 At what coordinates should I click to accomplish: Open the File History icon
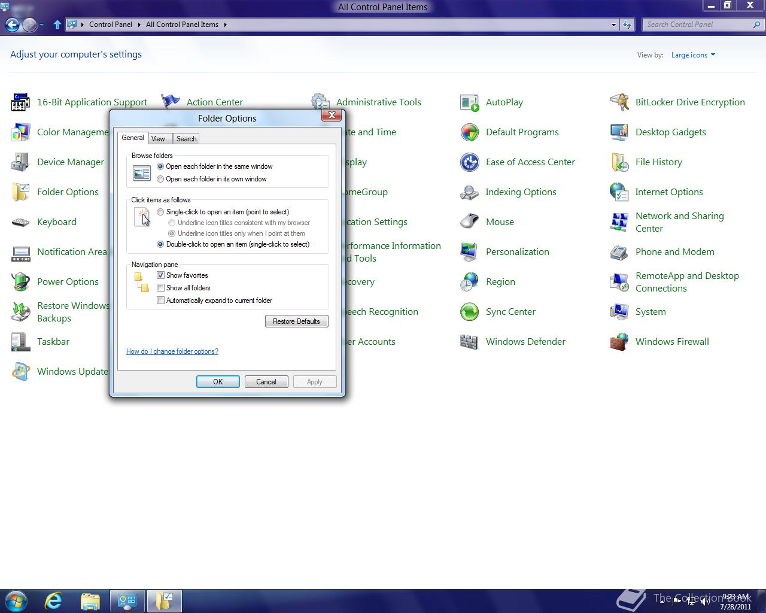click(x=619, y=162)
